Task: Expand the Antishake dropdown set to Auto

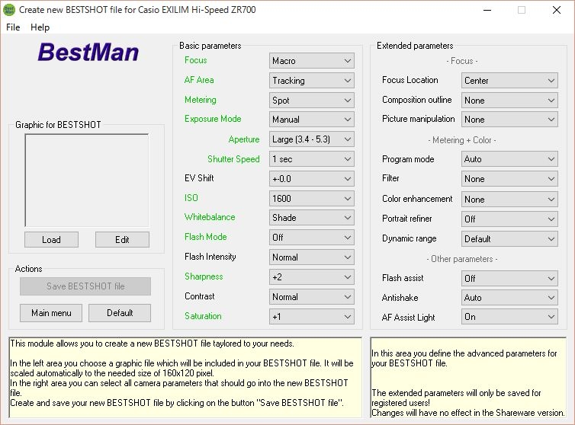Action: [509, 298]
